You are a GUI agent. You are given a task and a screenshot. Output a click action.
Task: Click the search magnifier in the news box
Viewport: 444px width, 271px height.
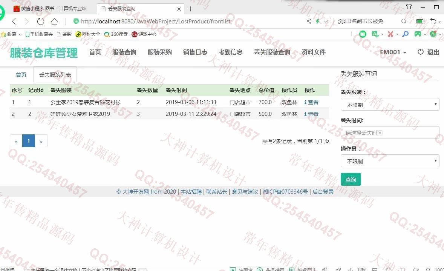click(404, 22)
